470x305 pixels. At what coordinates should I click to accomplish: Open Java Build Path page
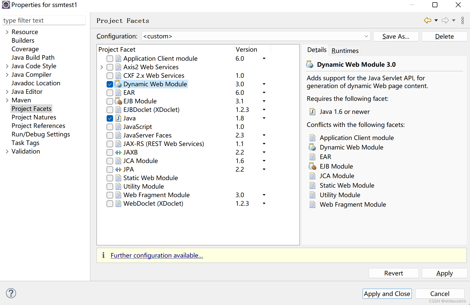pyautogui.click(x=33, y=58)
